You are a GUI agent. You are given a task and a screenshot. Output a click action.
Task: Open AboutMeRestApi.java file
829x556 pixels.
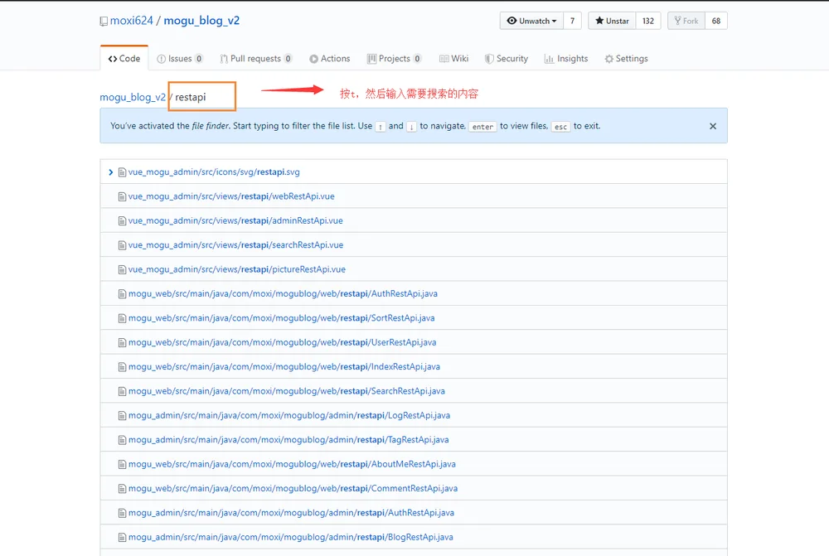(292, 464)
